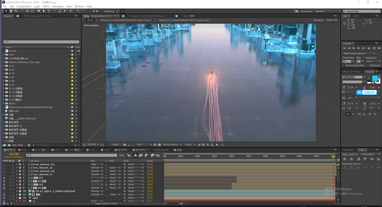
Task: Click the eyedropper in Character panel
Action: [369, 77]
